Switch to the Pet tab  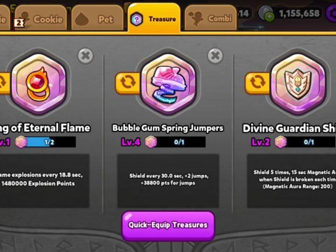click(98, 19)
